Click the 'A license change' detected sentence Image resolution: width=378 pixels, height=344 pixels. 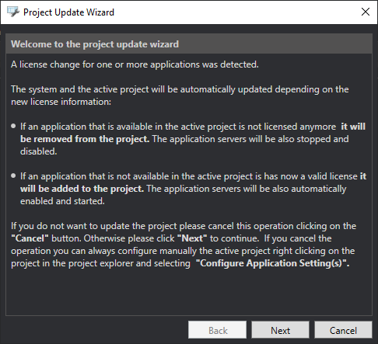coord(135,64)
